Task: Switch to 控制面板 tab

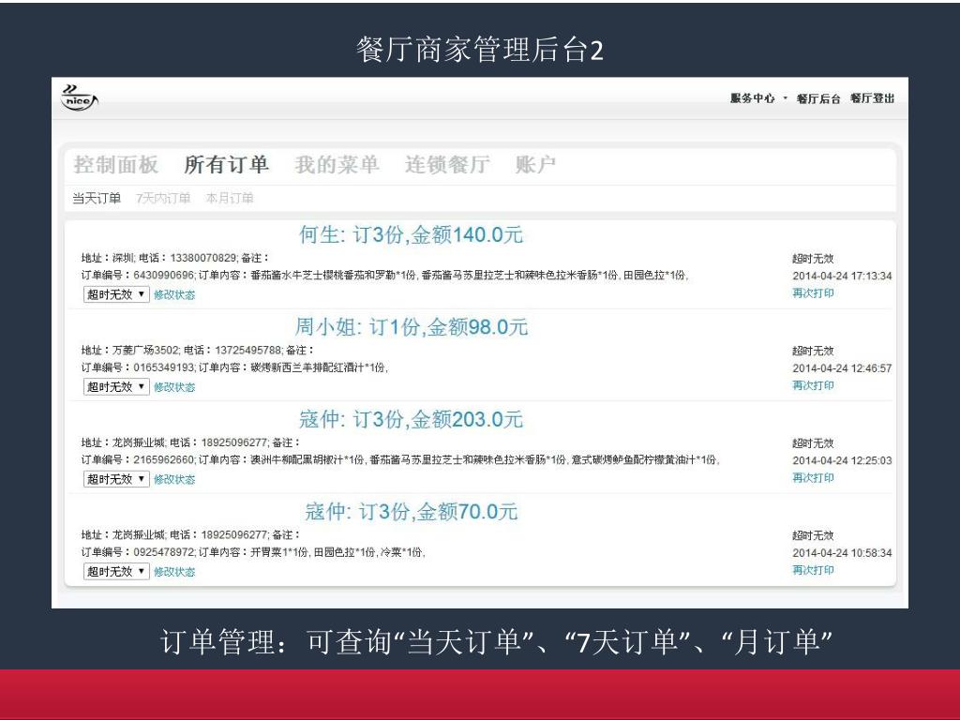Action: (x=115, y=165)
